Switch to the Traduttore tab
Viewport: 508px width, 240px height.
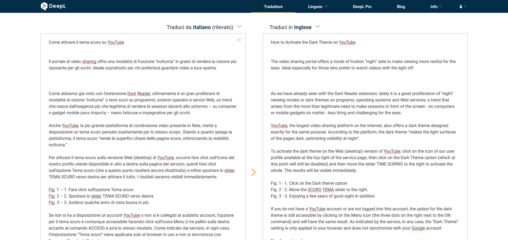click(273, 6)
